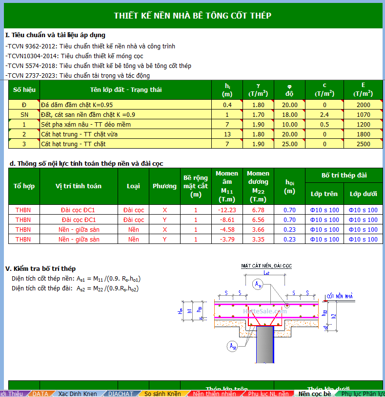Click thickness value 13 for layer 2
The height and width of the screenshot is (397, 385).
(227, 134)
